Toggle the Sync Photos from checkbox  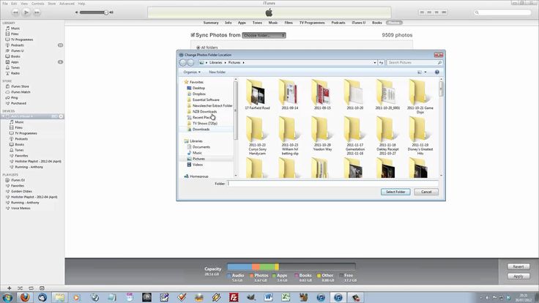pyautogui.click(x=193, y=35)
